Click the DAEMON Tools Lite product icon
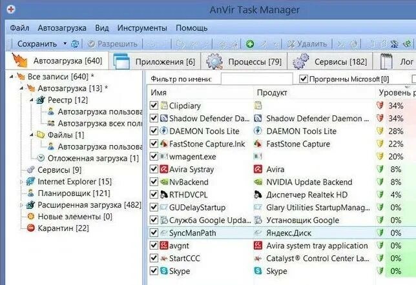The image size is (416, 285). pyautogui.click(x=258, y=131)
